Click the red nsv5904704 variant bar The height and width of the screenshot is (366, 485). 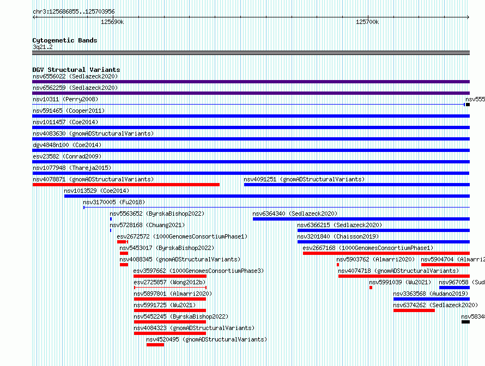point(445,265)
